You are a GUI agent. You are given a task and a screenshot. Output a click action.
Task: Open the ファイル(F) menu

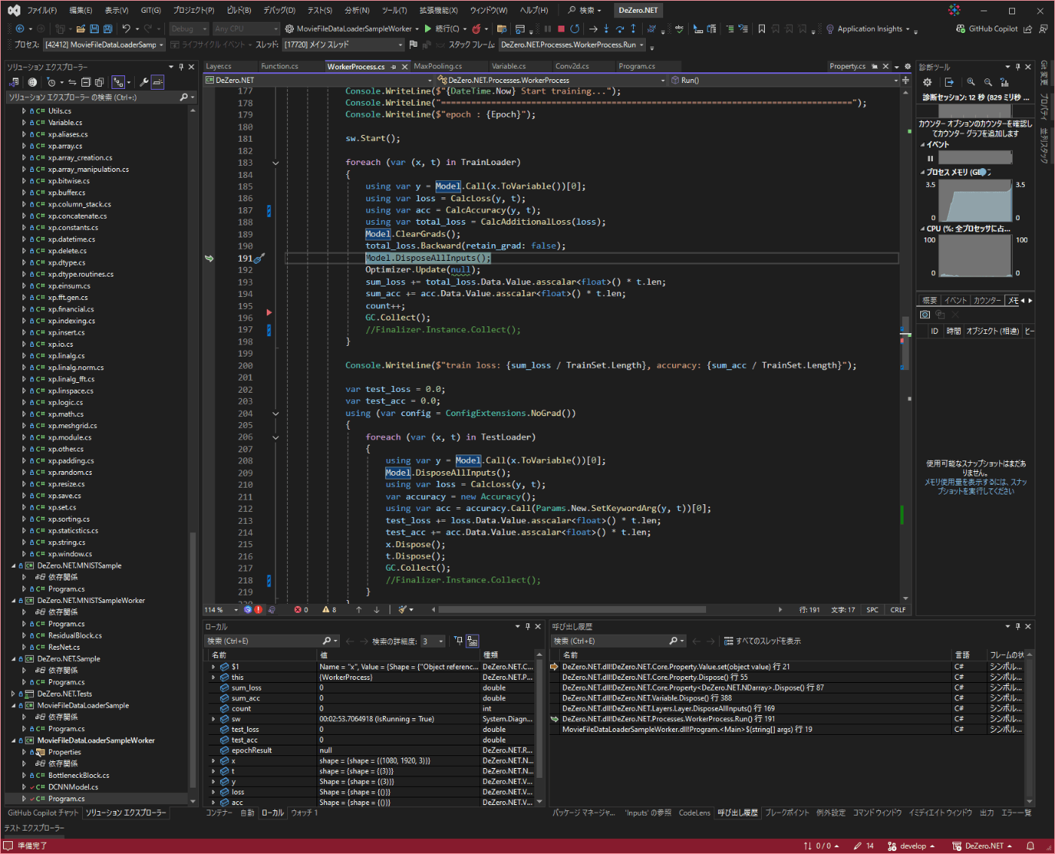click(x=42, y=11)
